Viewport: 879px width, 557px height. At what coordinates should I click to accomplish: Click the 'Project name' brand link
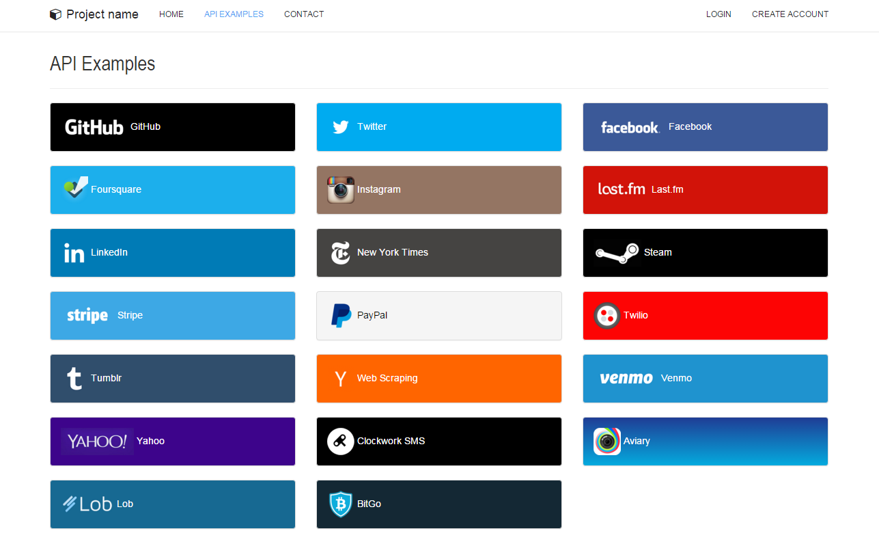102,14
